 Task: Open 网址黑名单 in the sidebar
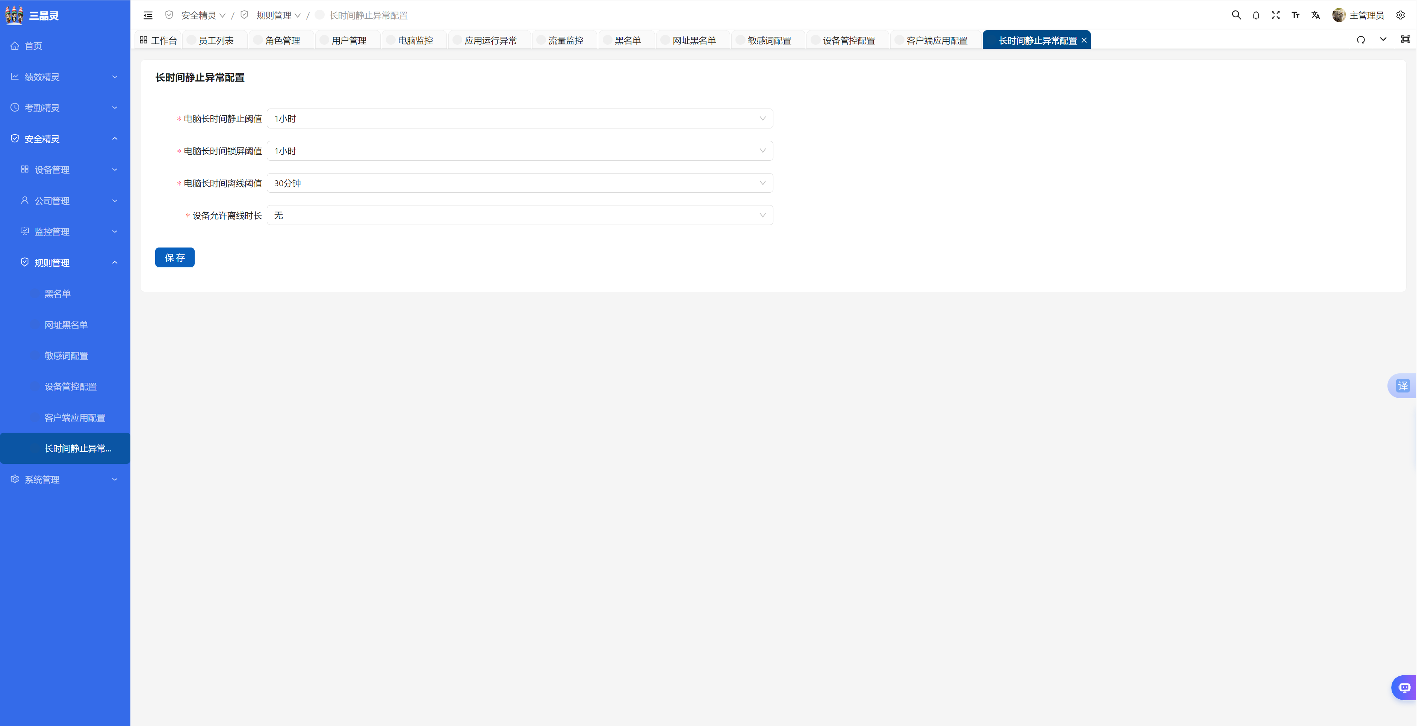(66, 325)
